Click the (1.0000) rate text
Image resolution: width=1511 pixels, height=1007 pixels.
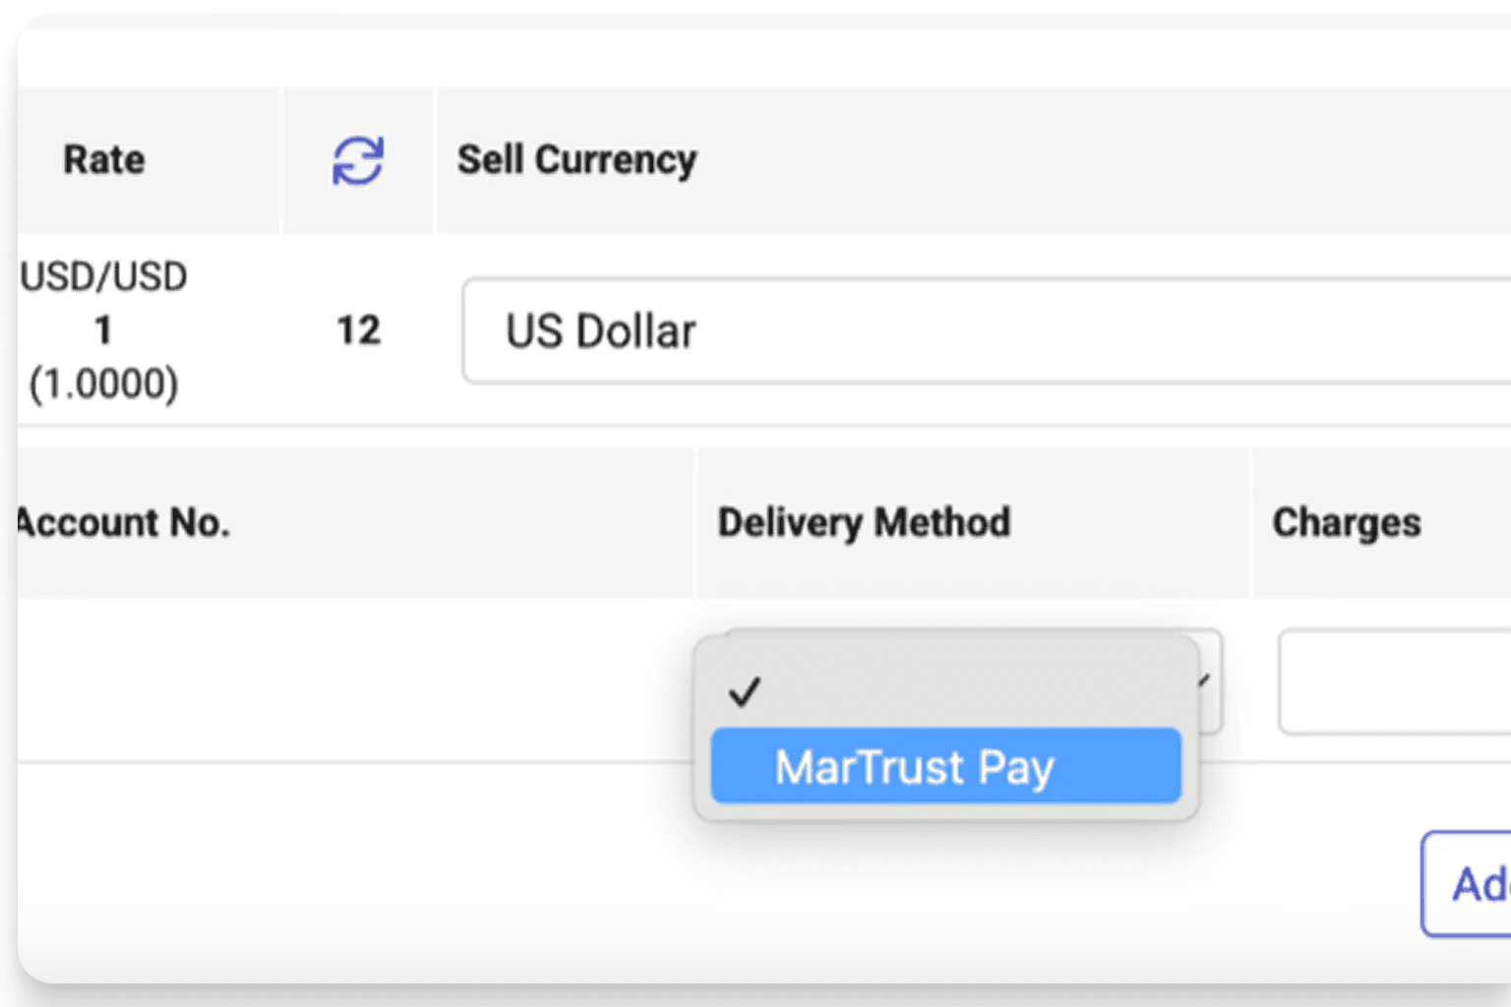coord(103,384)
